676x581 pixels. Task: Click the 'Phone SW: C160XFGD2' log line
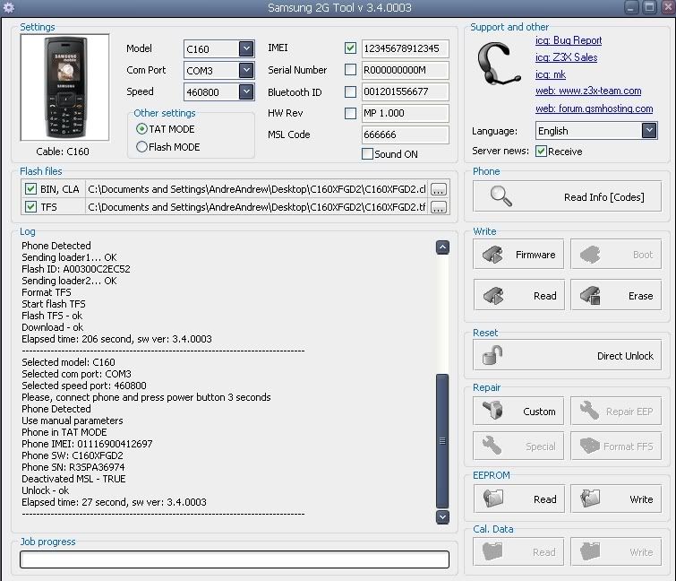click(73, 455)
